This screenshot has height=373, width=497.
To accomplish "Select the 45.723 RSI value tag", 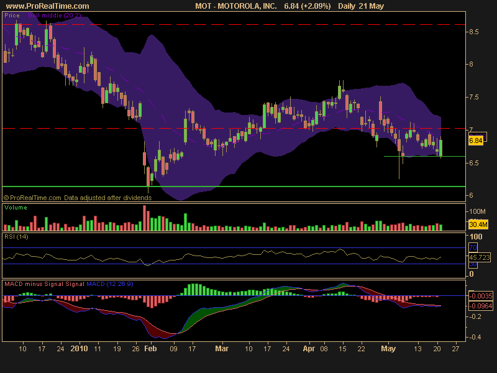I will click(x=480, y=257).
